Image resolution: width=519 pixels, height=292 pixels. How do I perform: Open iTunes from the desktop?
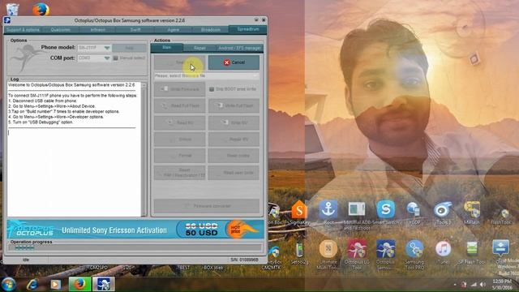click(x=444, y=251)
